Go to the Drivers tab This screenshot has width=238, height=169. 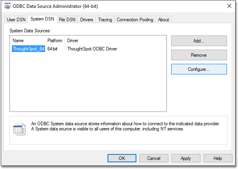click(x=87, y=20)
